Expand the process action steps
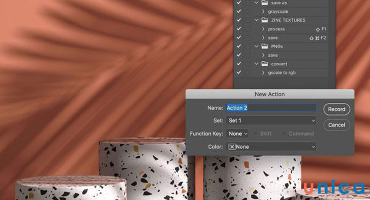The height and width of the screenshot is (200, 370). [x=263, y=29]
